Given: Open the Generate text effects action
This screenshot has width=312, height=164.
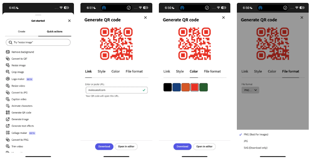Looking at the screenshot, I should click(22, 126).
